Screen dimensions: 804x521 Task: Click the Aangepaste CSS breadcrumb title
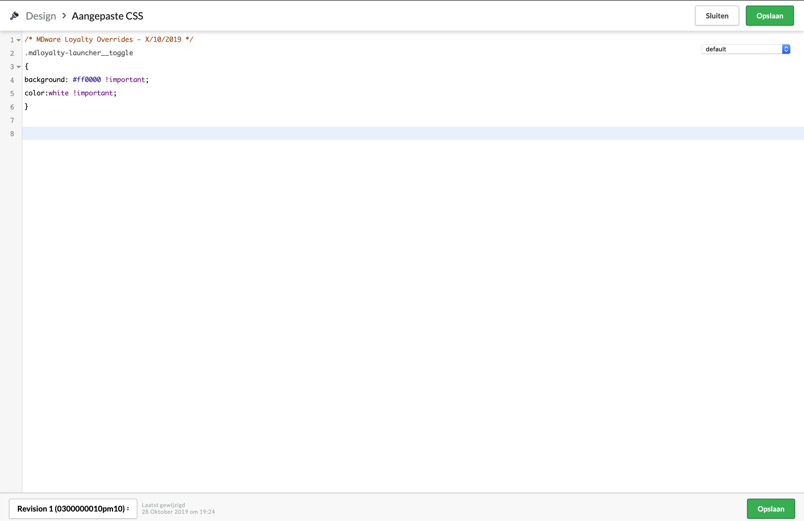click(x=107, y=16)
